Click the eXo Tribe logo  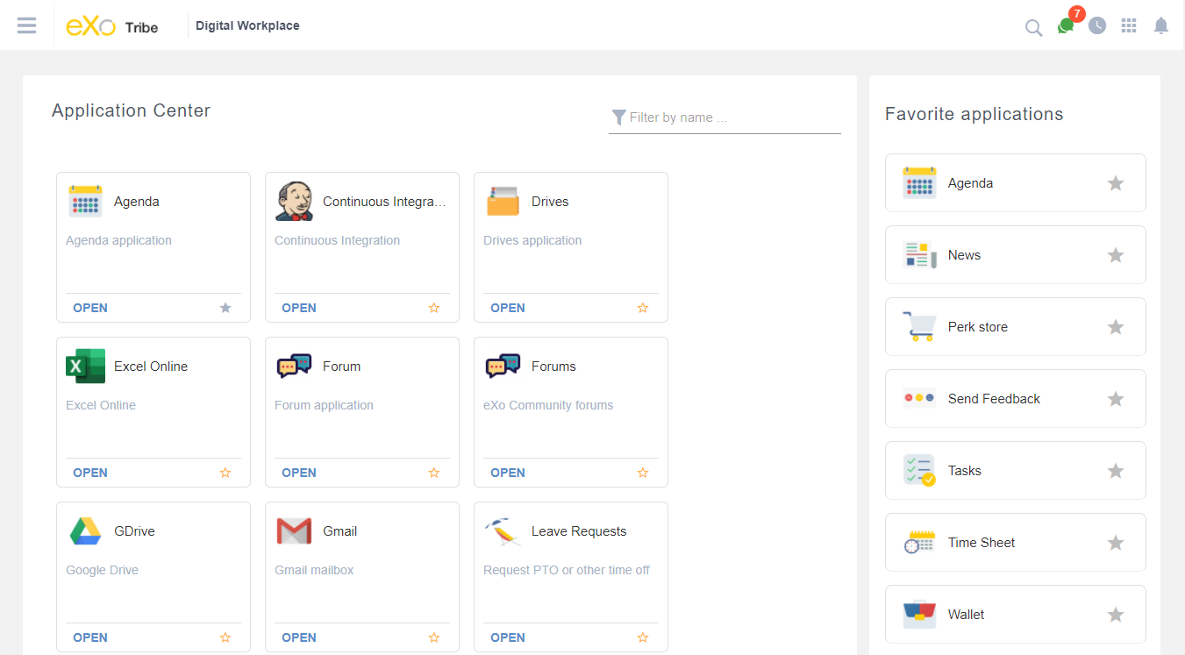click(111, 26)
